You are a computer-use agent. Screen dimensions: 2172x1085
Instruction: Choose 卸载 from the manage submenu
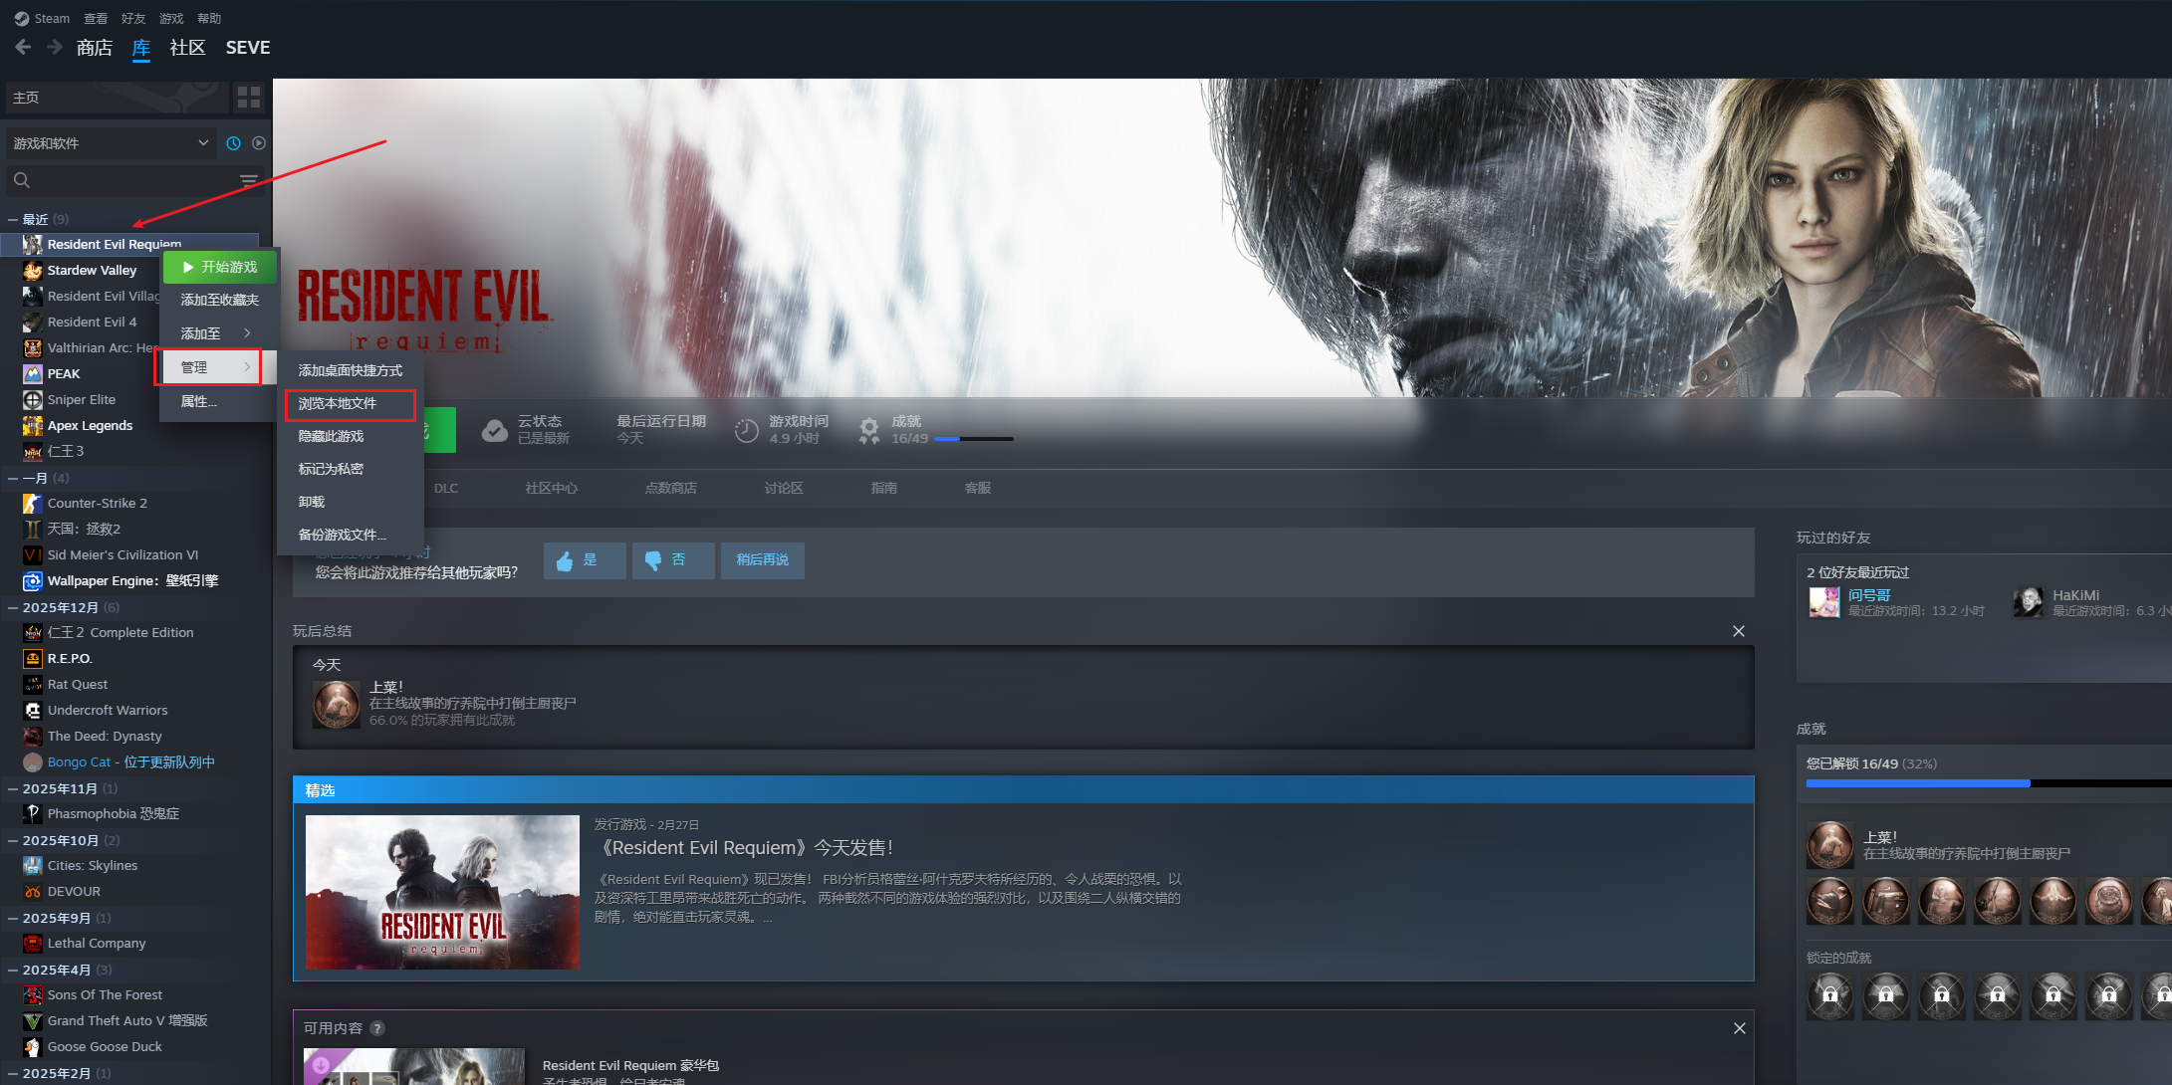point(312,502)
